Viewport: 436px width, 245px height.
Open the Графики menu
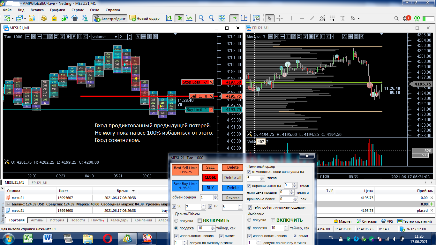click(57, 10)
